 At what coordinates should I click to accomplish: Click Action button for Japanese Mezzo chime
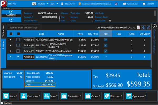click(29, 57)
